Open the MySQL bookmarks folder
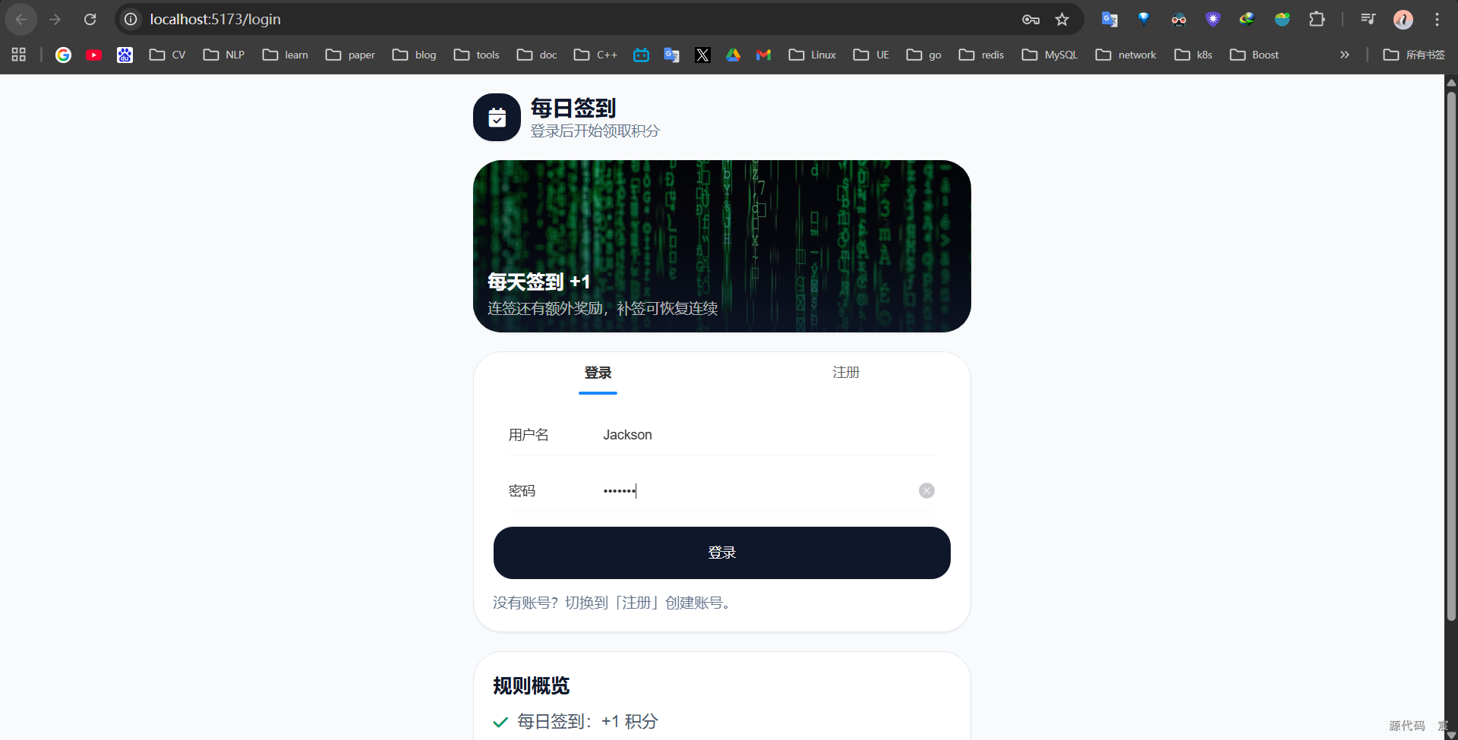Viewport: 1458px width, 740px height. (x=1049, y=55)
